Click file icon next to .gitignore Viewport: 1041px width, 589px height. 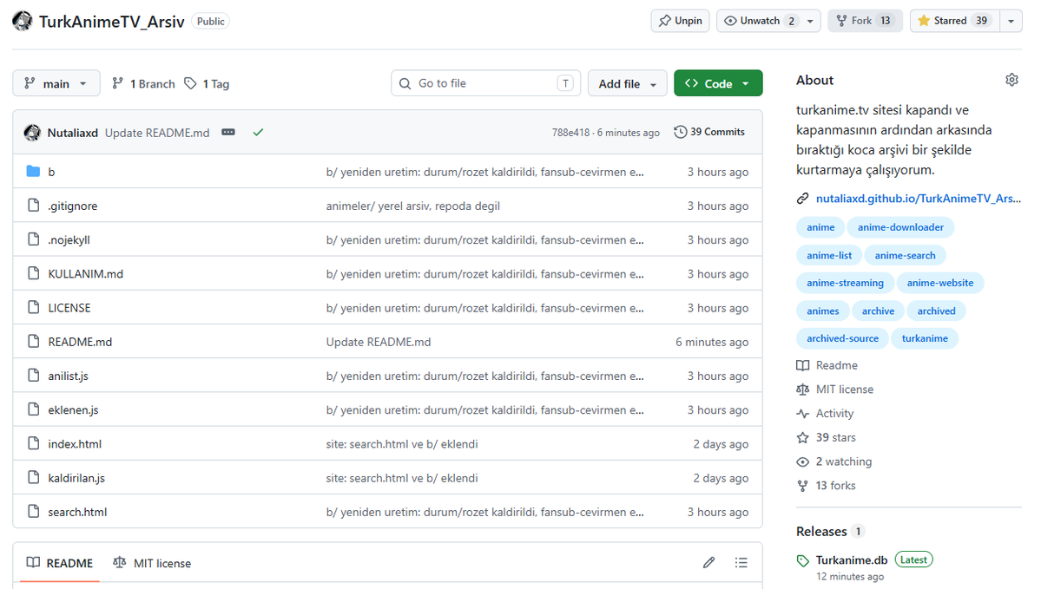pyautogui.click(x=33, y=206)
